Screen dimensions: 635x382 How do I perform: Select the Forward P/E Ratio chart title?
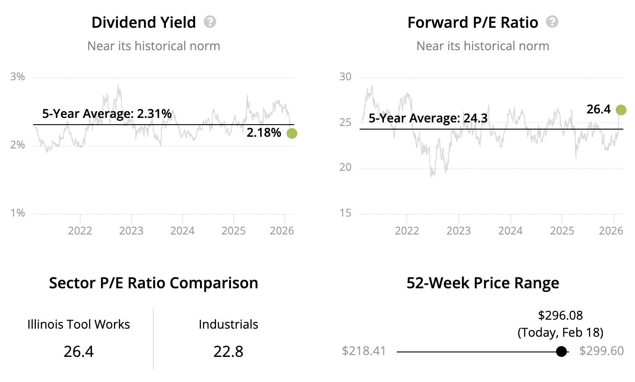[x=473, y=22]
